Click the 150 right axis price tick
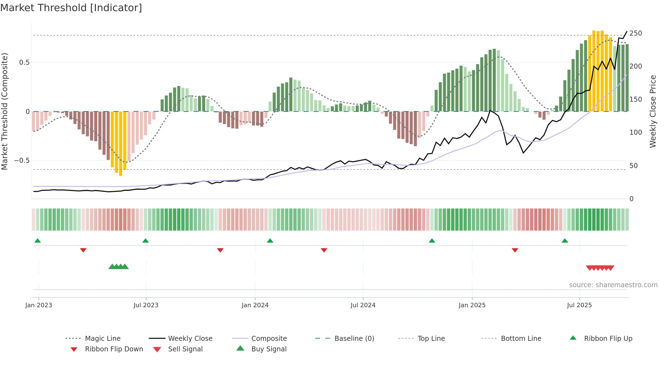667x375 pixels. coord(636,99)
